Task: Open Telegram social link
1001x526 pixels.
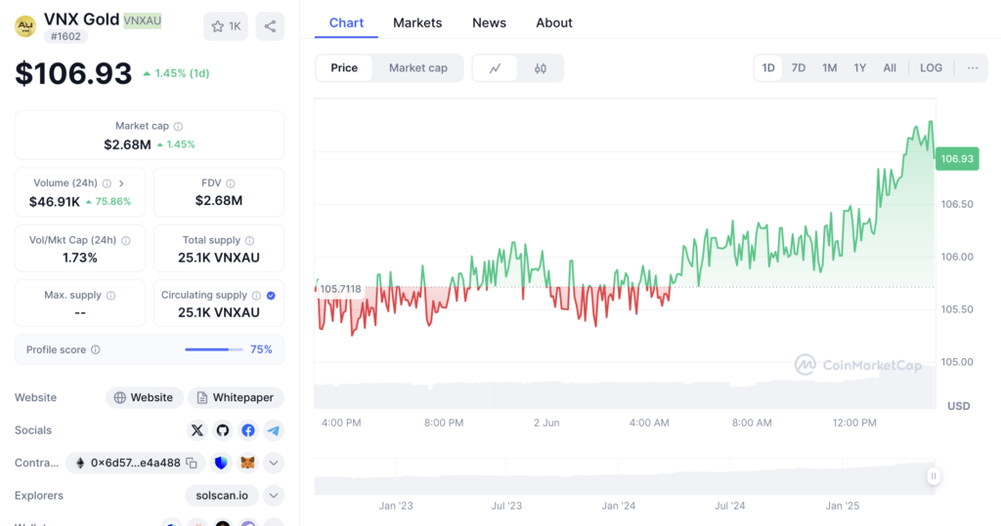Action: pos(274,430)
